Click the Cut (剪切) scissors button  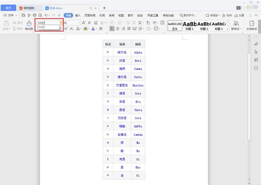point(18,23)
